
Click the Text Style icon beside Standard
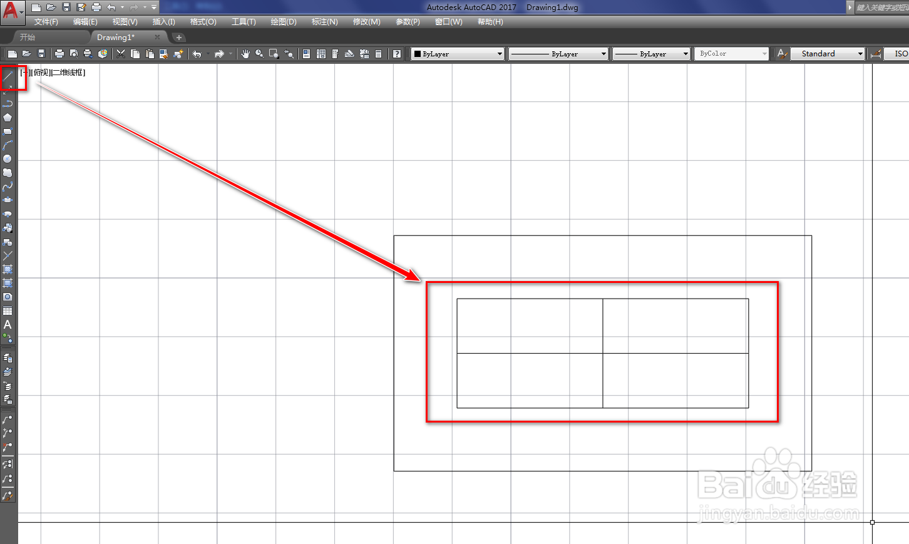coord(782,54)
